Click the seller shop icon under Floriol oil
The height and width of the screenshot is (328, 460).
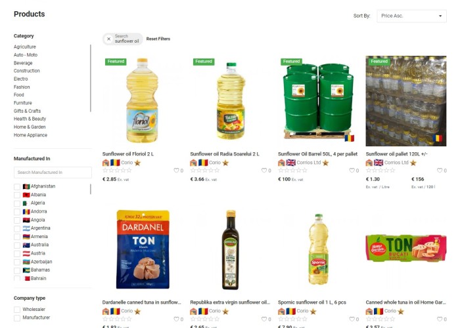(x=106, y=163)
